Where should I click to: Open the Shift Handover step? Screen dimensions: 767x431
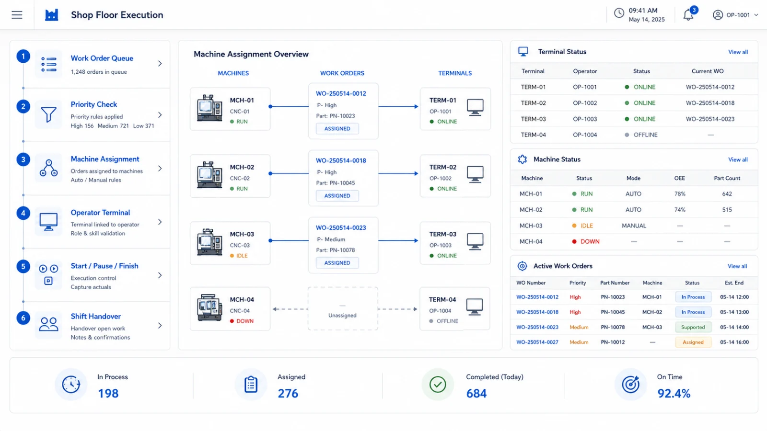click(x=90, y=326)
